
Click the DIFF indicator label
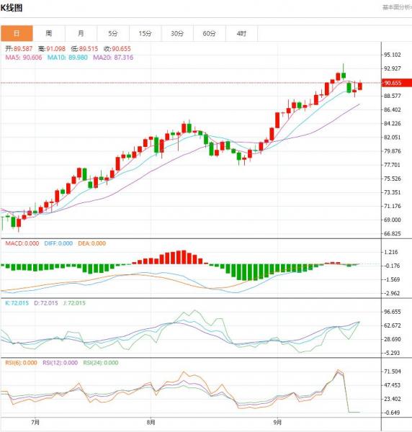[x=58, y=243]
